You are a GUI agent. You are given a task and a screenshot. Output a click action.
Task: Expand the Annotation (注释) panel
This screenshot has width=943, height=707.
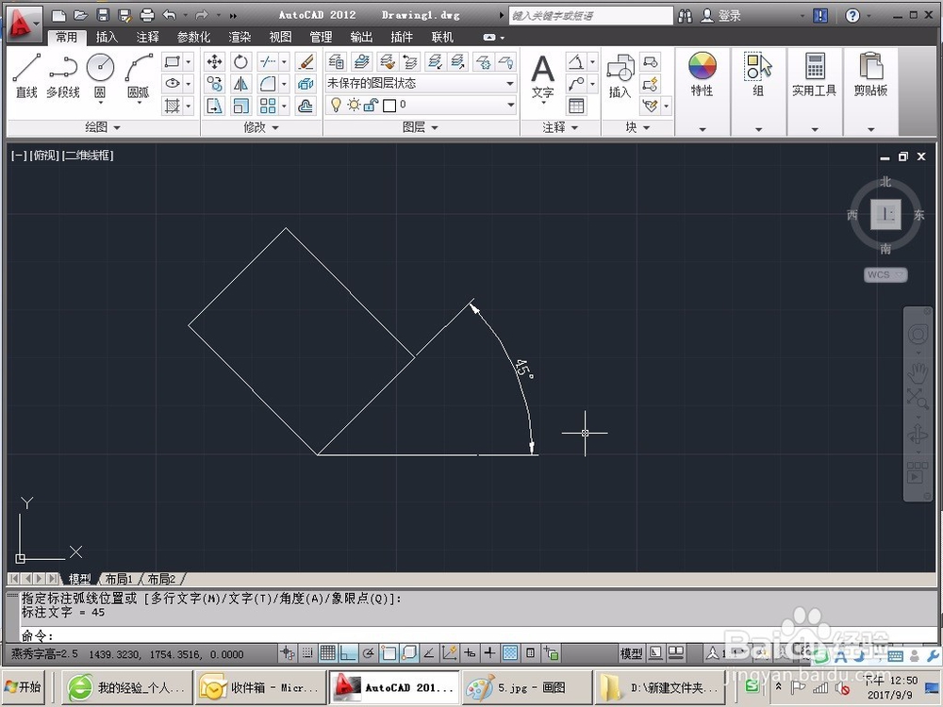click(x=560, y=127)
